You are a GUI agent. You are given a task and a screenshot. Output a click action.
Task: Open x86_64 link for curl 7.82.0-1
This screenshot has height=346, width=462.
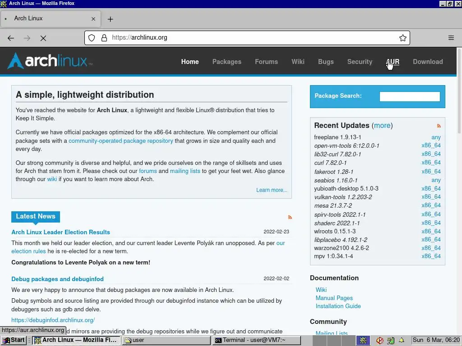point(431,162)
